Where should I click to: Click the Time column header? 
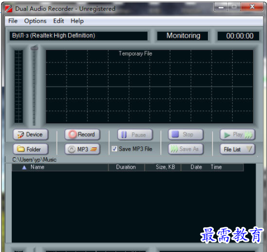tap(216, 167)
